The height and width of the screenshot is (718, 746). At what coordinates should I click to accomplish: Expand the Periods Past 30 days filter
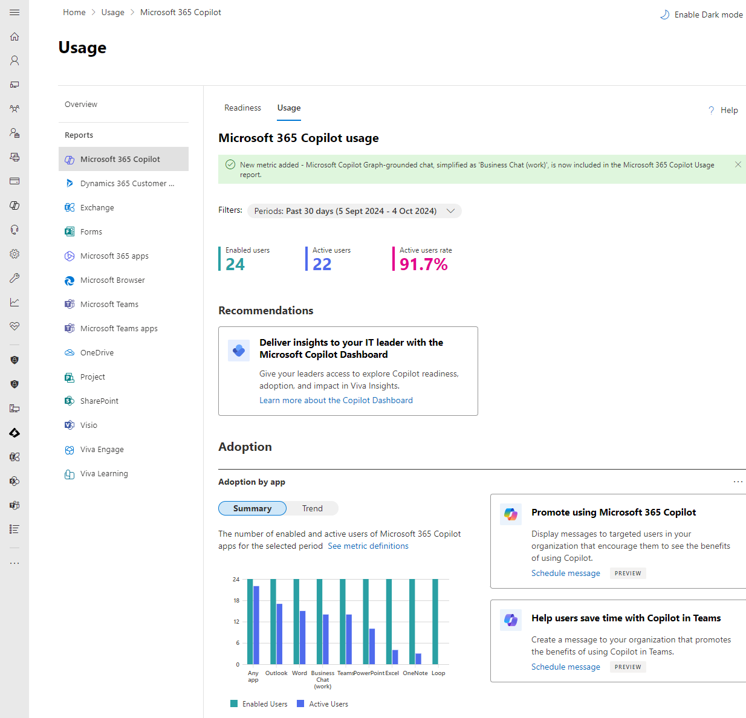pyautogui.click(x=354, y=211)
